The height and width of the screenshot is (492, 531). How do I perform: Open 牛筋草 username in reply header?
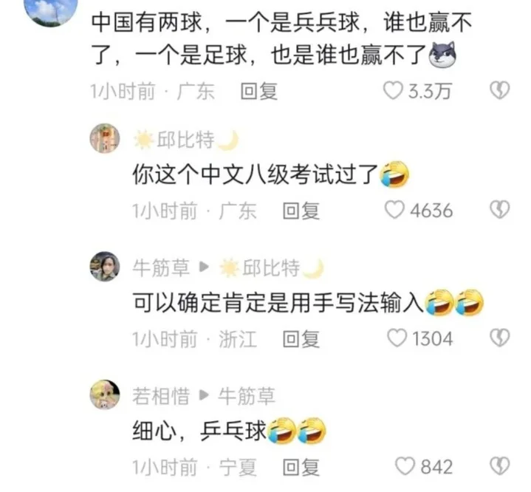tap(161, 267)
